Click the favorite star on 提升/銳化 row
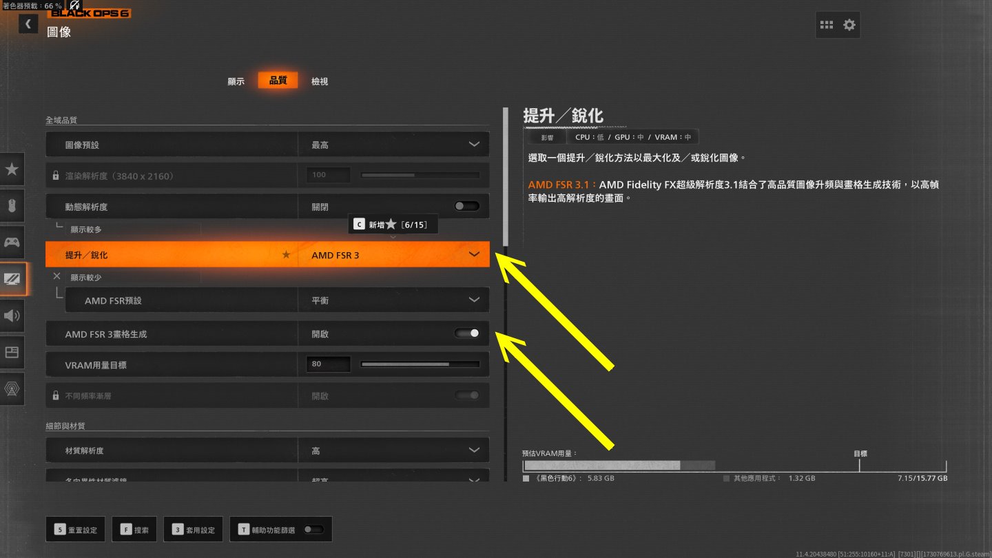Screen dimensions: 992x558 [286, 255]
